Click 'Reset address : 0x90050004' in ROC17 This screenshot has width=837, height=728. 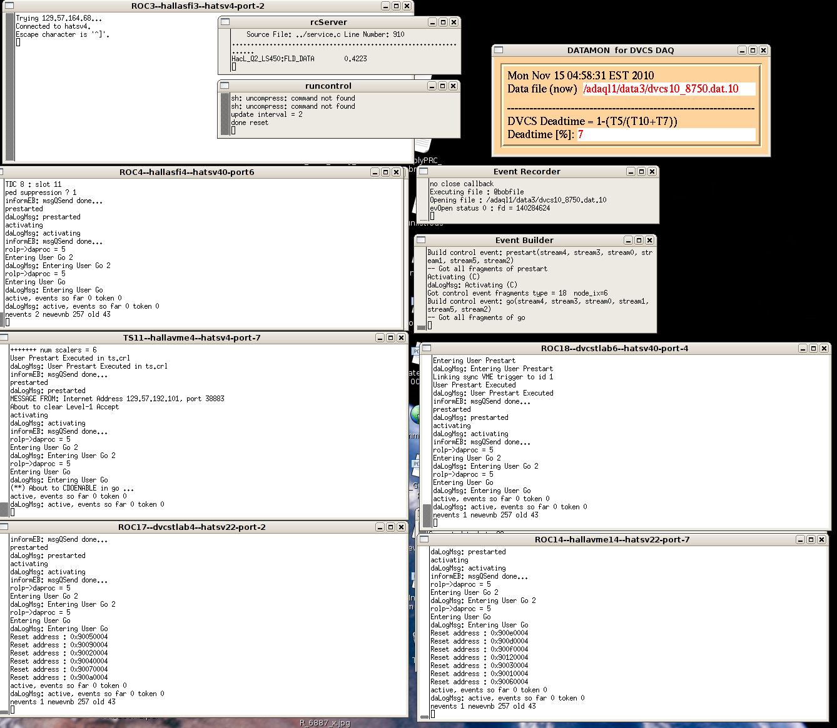(x=59, y=637)
